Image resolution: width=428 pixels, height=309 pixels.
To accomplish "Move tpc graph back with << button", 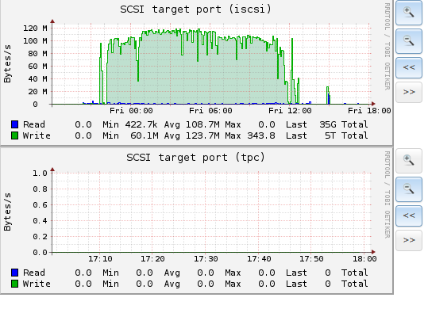I will [409, 216].
